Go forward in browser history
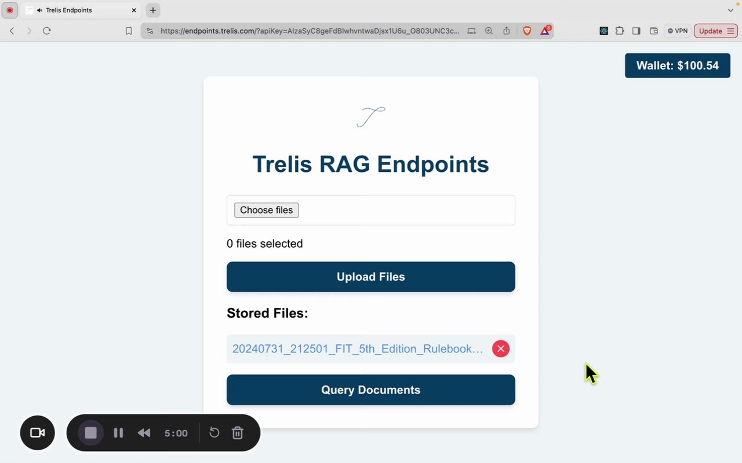 pos(29,31)
